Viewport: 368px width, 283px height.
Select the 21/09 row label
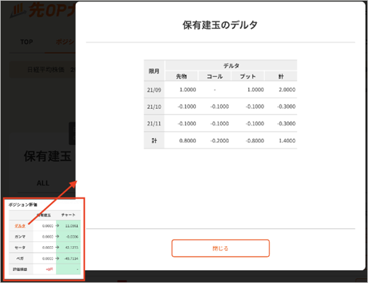(154, 90)
